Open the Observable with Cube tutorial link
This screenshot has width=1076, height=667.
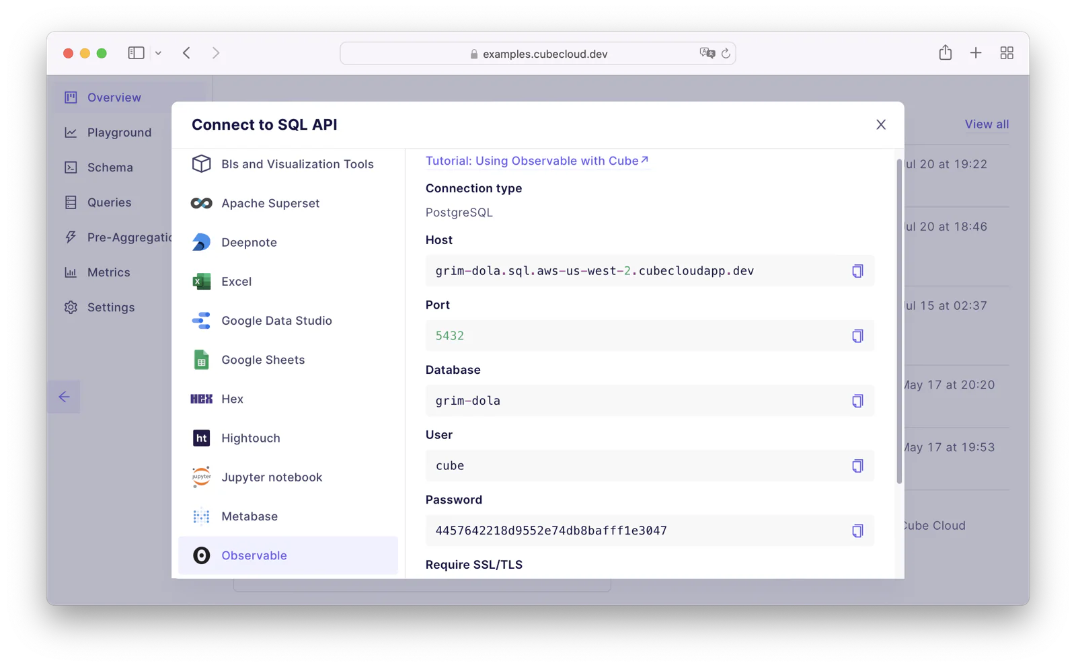pos(537,161)
